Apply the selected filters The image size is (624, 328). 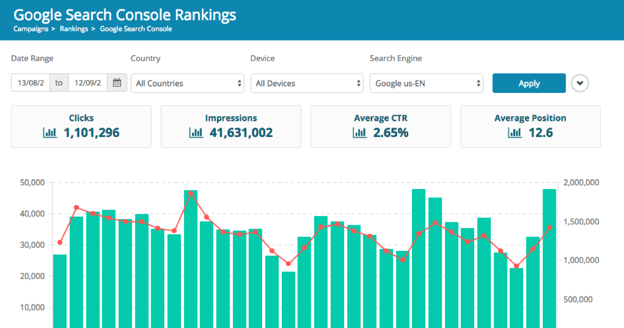tap(529, 83)
